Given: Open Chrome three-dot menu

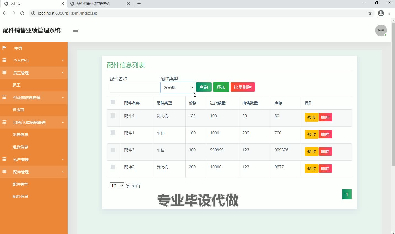Looking at the screenshot, I should click(390, 13).
